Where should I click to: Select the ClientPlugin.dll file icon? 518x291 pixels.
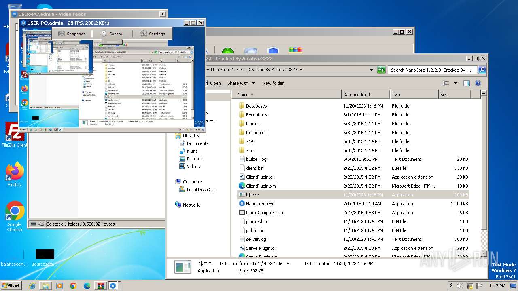pos(242,177)
